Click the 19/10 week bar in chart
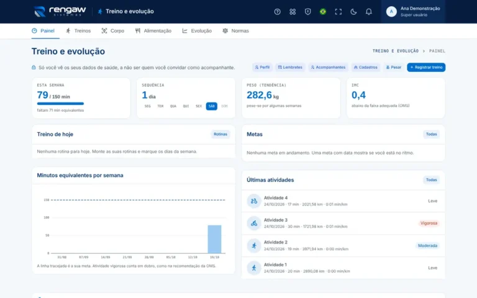This screenshot has width=477, height=298. (x=214, y=239)
